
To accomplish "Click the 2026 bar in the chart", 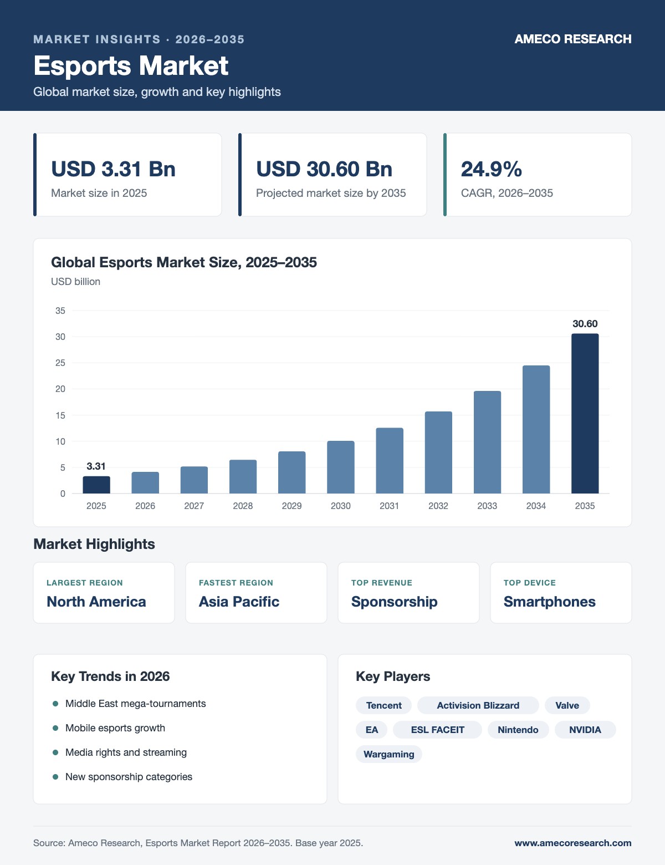I will (x=145, y=482).
